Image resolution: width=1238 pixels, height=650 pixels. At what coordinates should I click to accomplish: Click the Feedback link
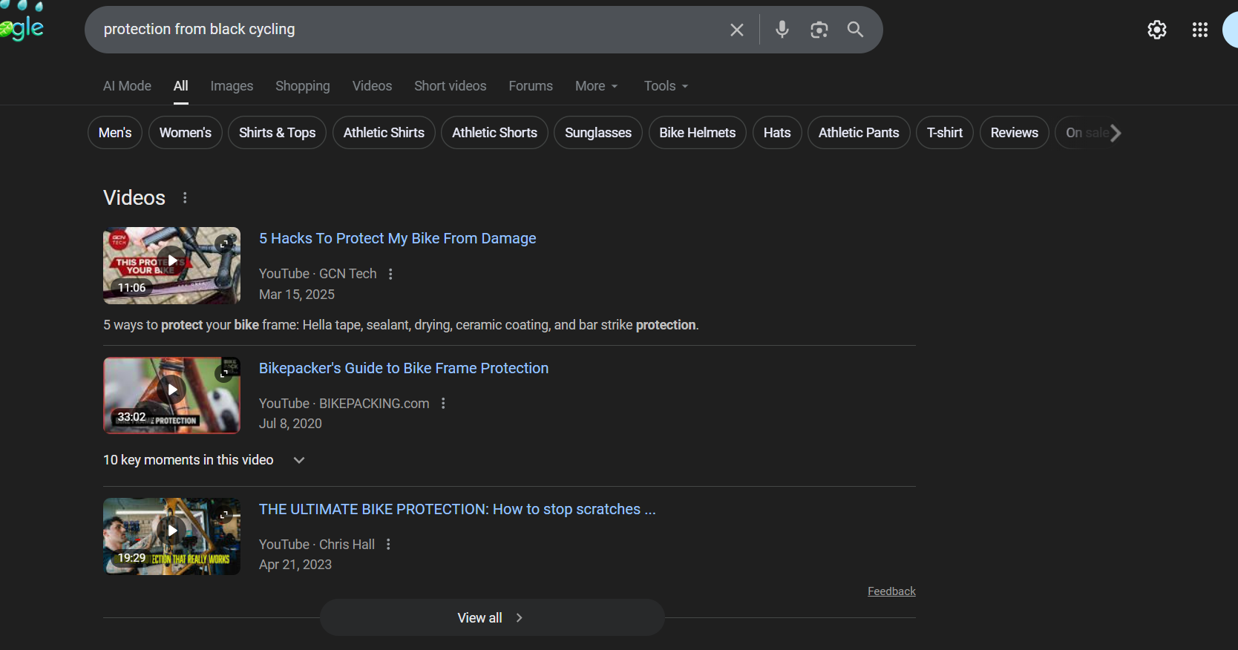891,591
